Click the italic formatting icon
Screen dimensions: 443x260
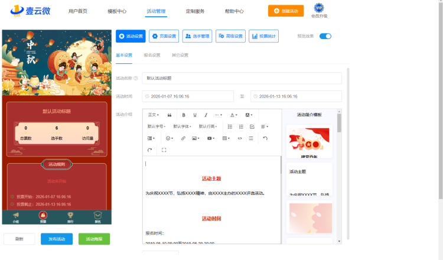click(206, 115)
